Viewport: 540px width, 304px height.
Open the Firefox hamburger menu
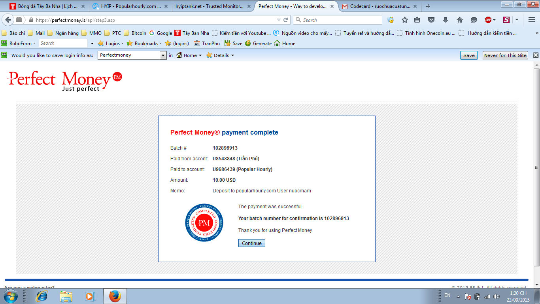(531, 20)
